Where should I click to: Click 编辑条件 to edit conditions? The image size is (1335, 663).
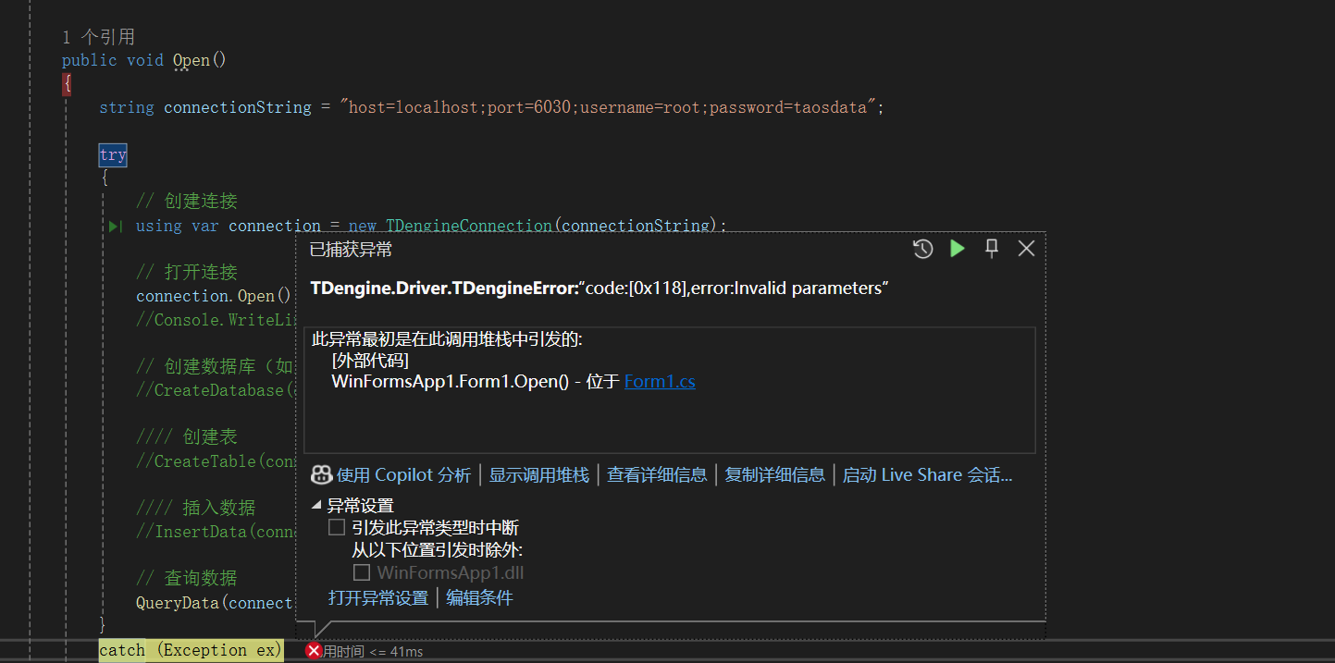coord(479,598)
